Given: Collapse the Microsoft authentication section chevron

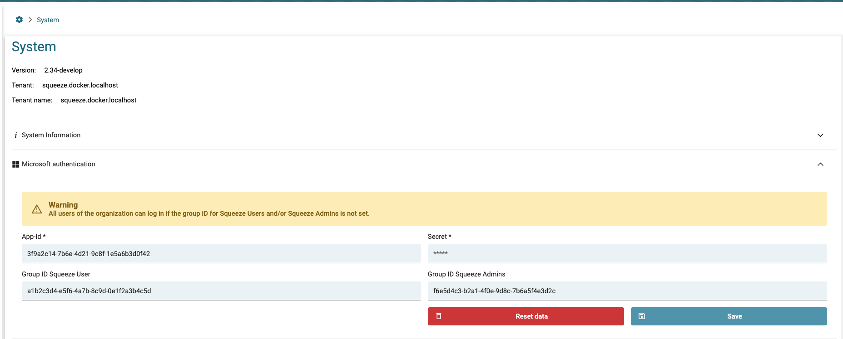Looking at the screenshot, I should (820, 164).
